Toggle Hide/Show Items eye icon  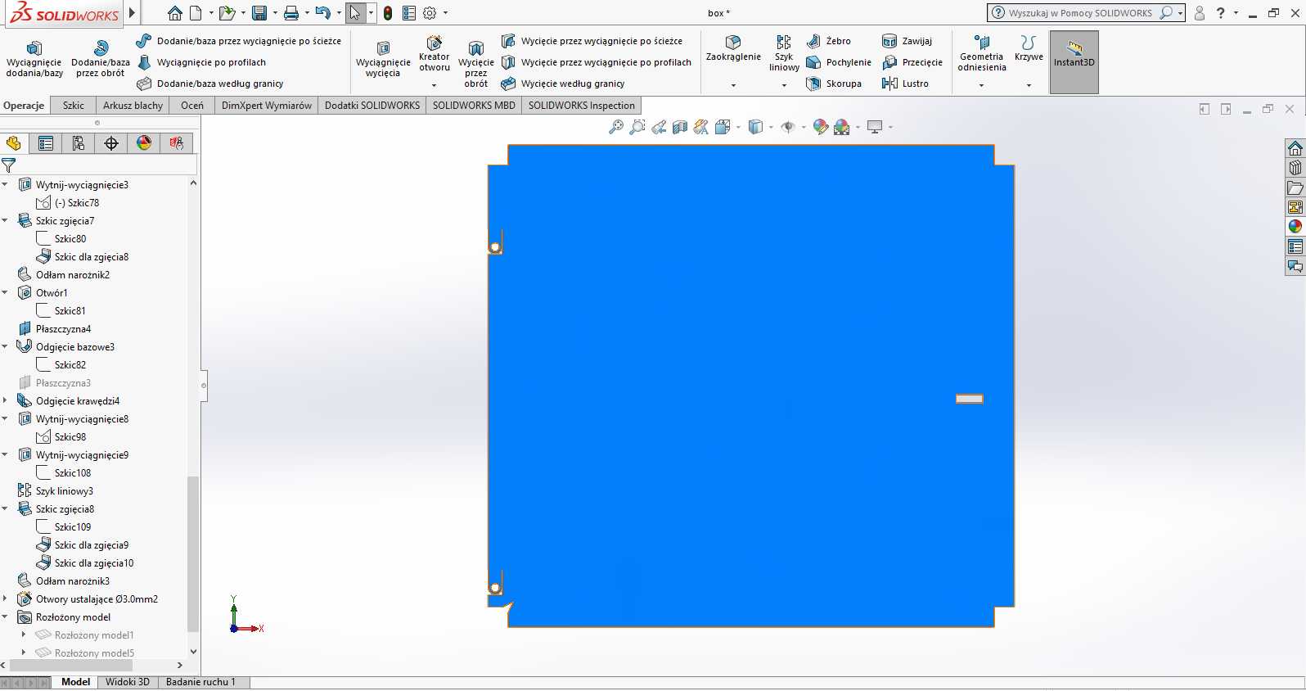pyautogui.click(x=788, y=127)
